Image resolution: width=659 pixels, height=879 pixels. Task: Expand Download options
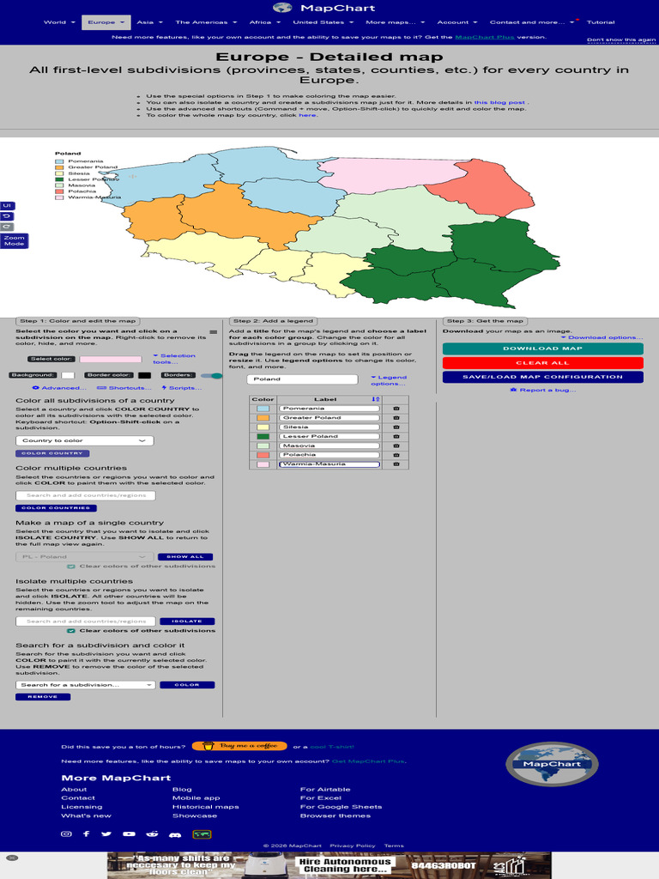pos(602,337)
